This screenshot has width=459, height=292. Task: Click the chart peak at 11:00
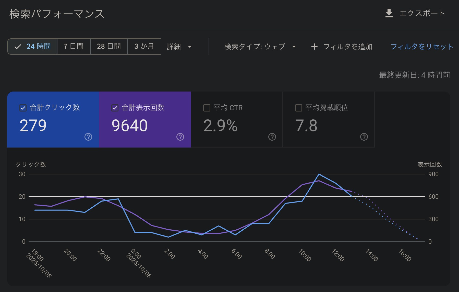[319, 174]
